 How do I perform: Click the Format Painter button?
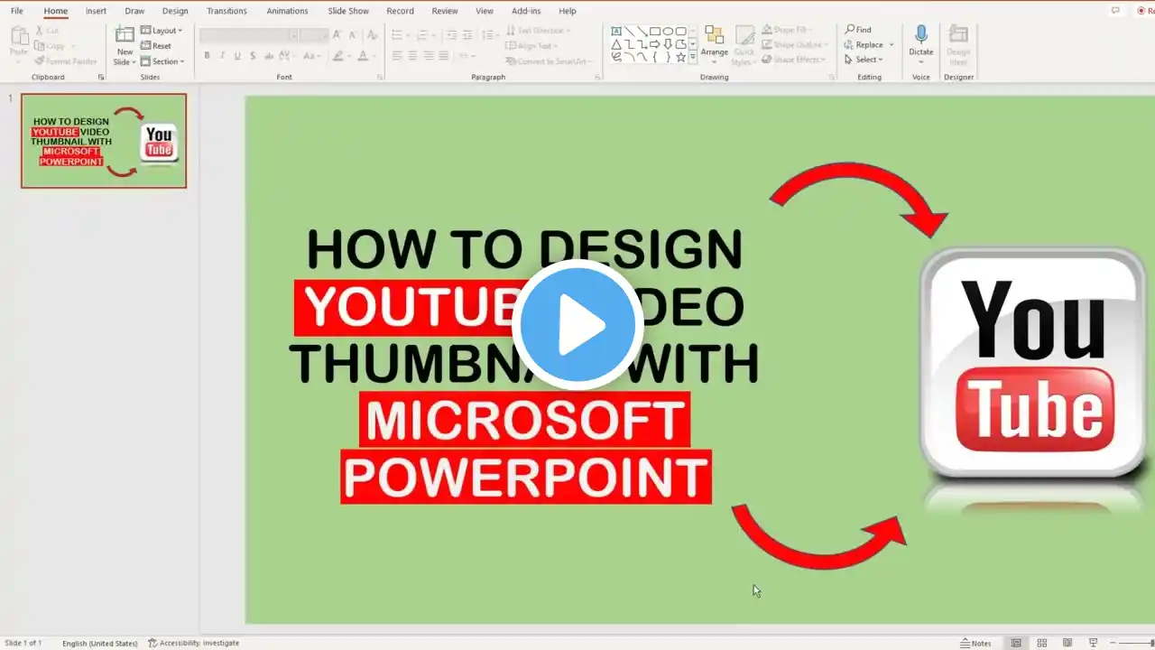tap(65, 61)
